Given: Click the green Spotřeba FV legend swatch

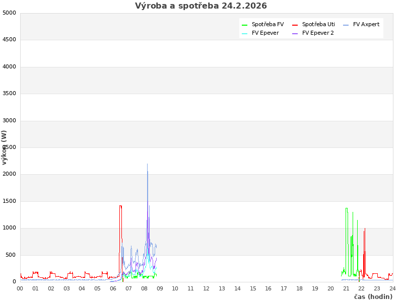Looking at the screenshot, I should (245, 25).
